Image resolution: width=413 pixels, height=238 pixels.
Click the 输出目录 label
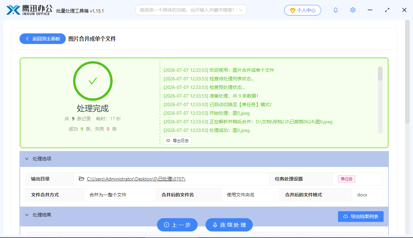point(40,179)
